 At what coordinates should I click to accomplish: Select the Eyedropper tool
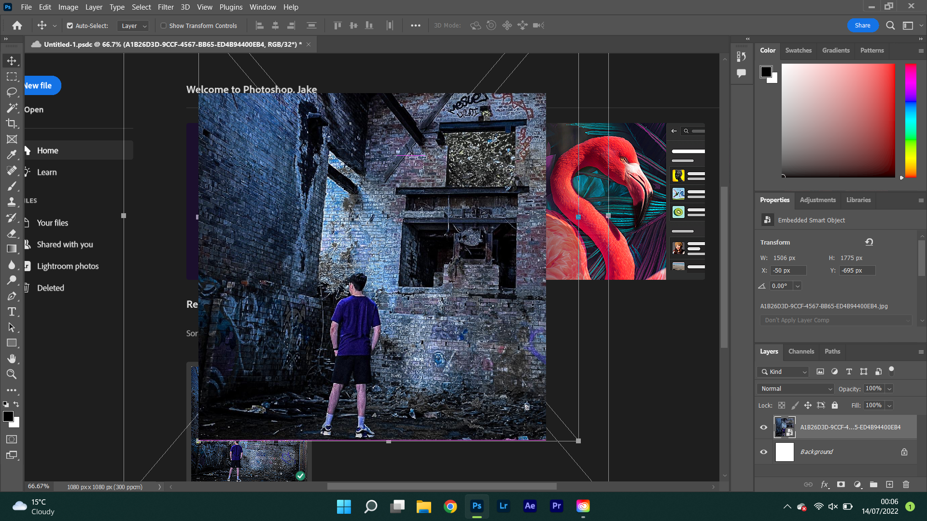tap(12, 155)
